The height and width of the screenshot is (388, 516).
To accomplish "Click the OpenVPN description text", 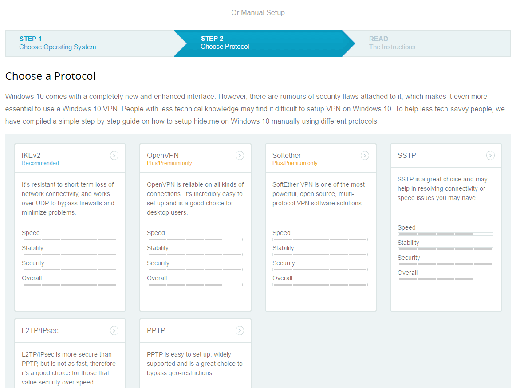I will tap(195, 198).
